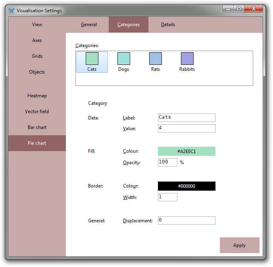Open the Bar chart settings
This screenshot has height=267, width=273.
pos(37,127)
